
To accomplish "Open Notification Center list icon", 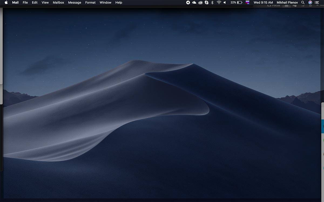I will click(317, 2).
